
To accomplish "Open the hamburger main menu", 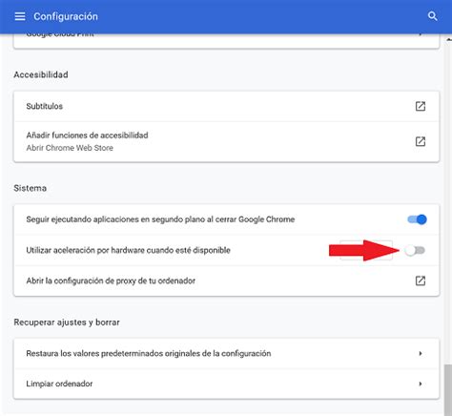I will [20, 16].
